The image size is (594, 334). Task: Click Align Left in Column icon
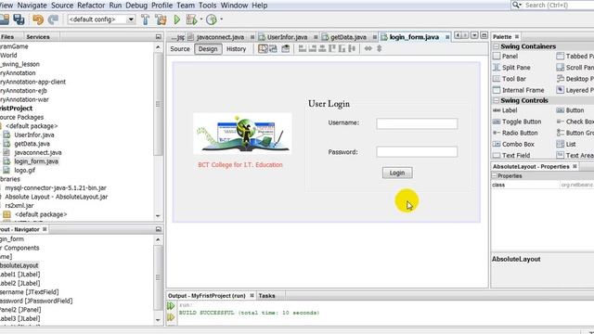pyautogui.click(x=303, y=48)
